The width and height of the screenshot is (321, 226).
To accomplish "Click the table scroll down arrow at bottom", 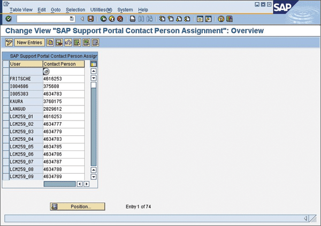I will coord(94,177).
